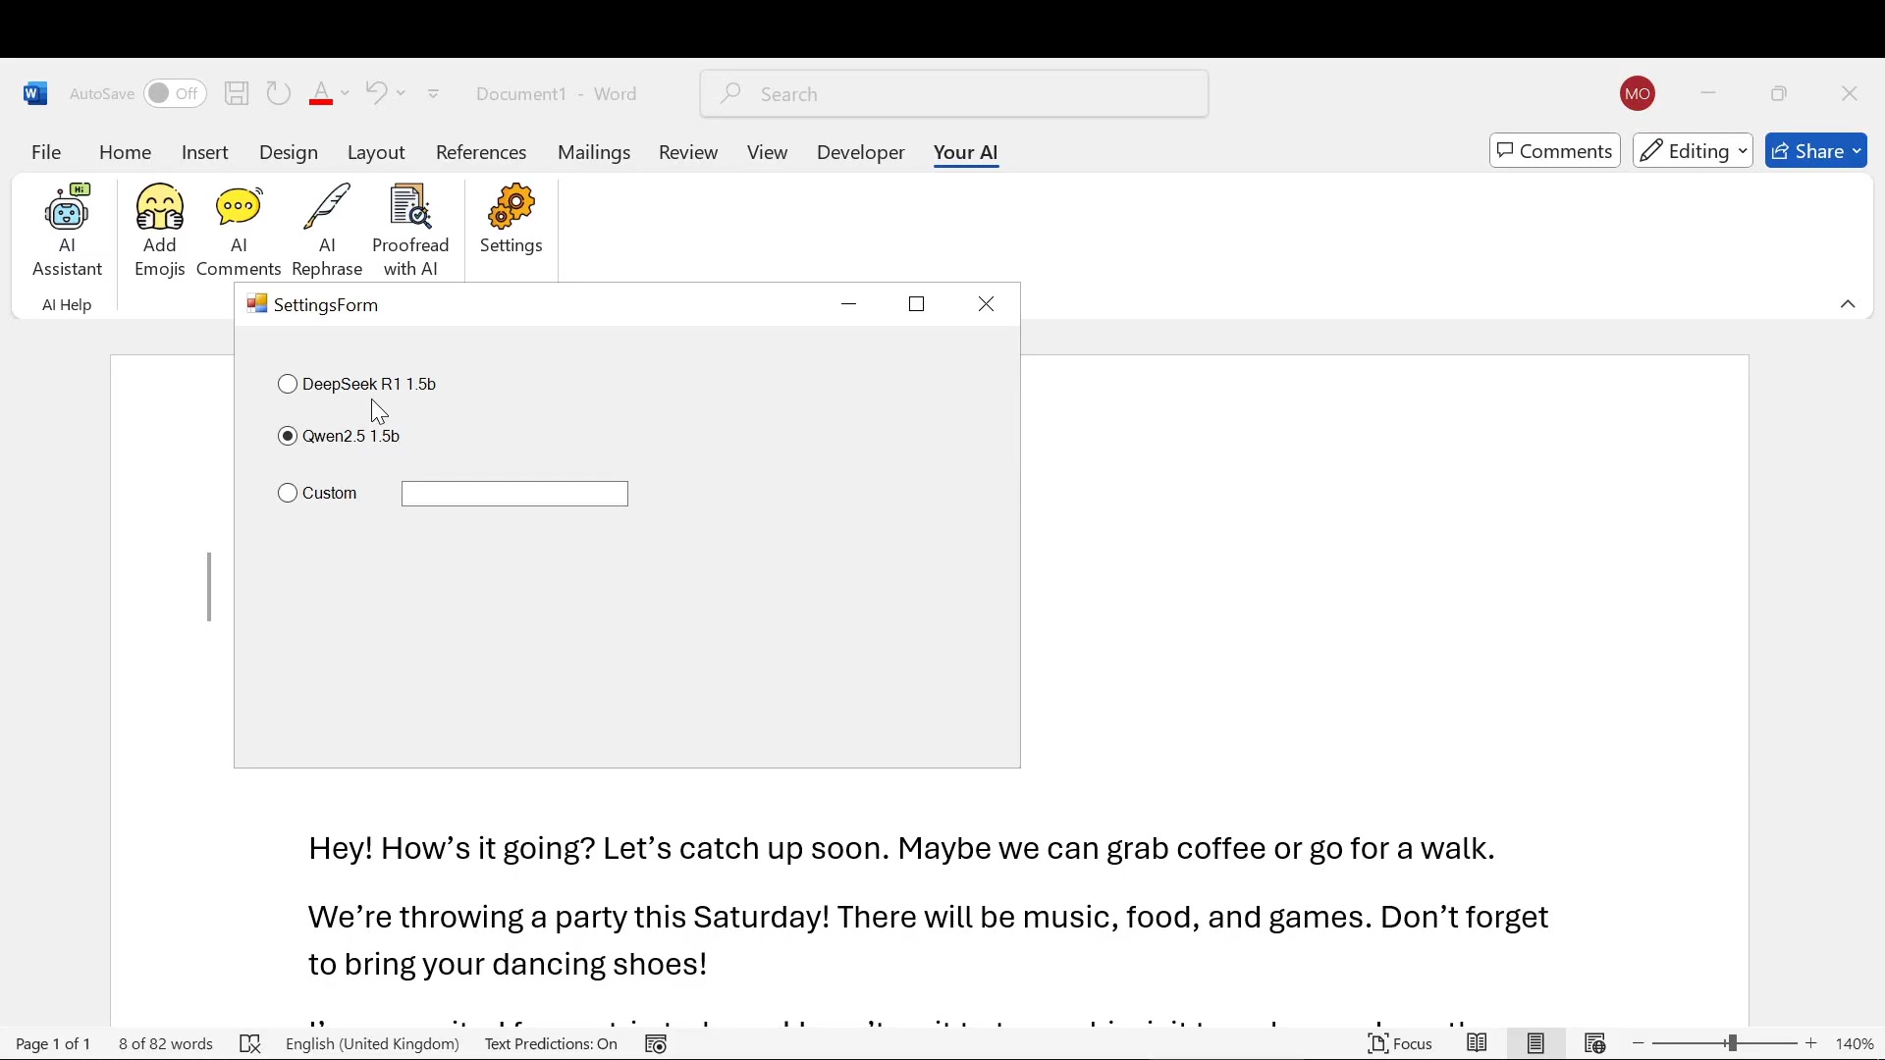Click Page 1 of 1 indicator

point(53,1044)
